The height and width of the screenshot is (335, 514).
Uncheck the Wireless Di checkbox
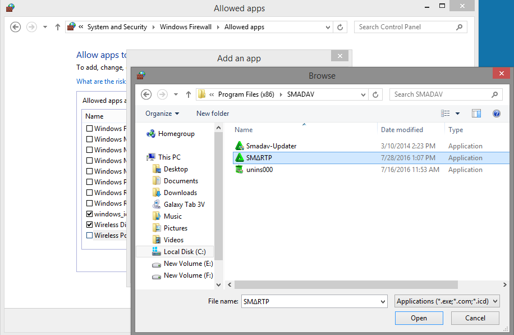tap(89, 225)
